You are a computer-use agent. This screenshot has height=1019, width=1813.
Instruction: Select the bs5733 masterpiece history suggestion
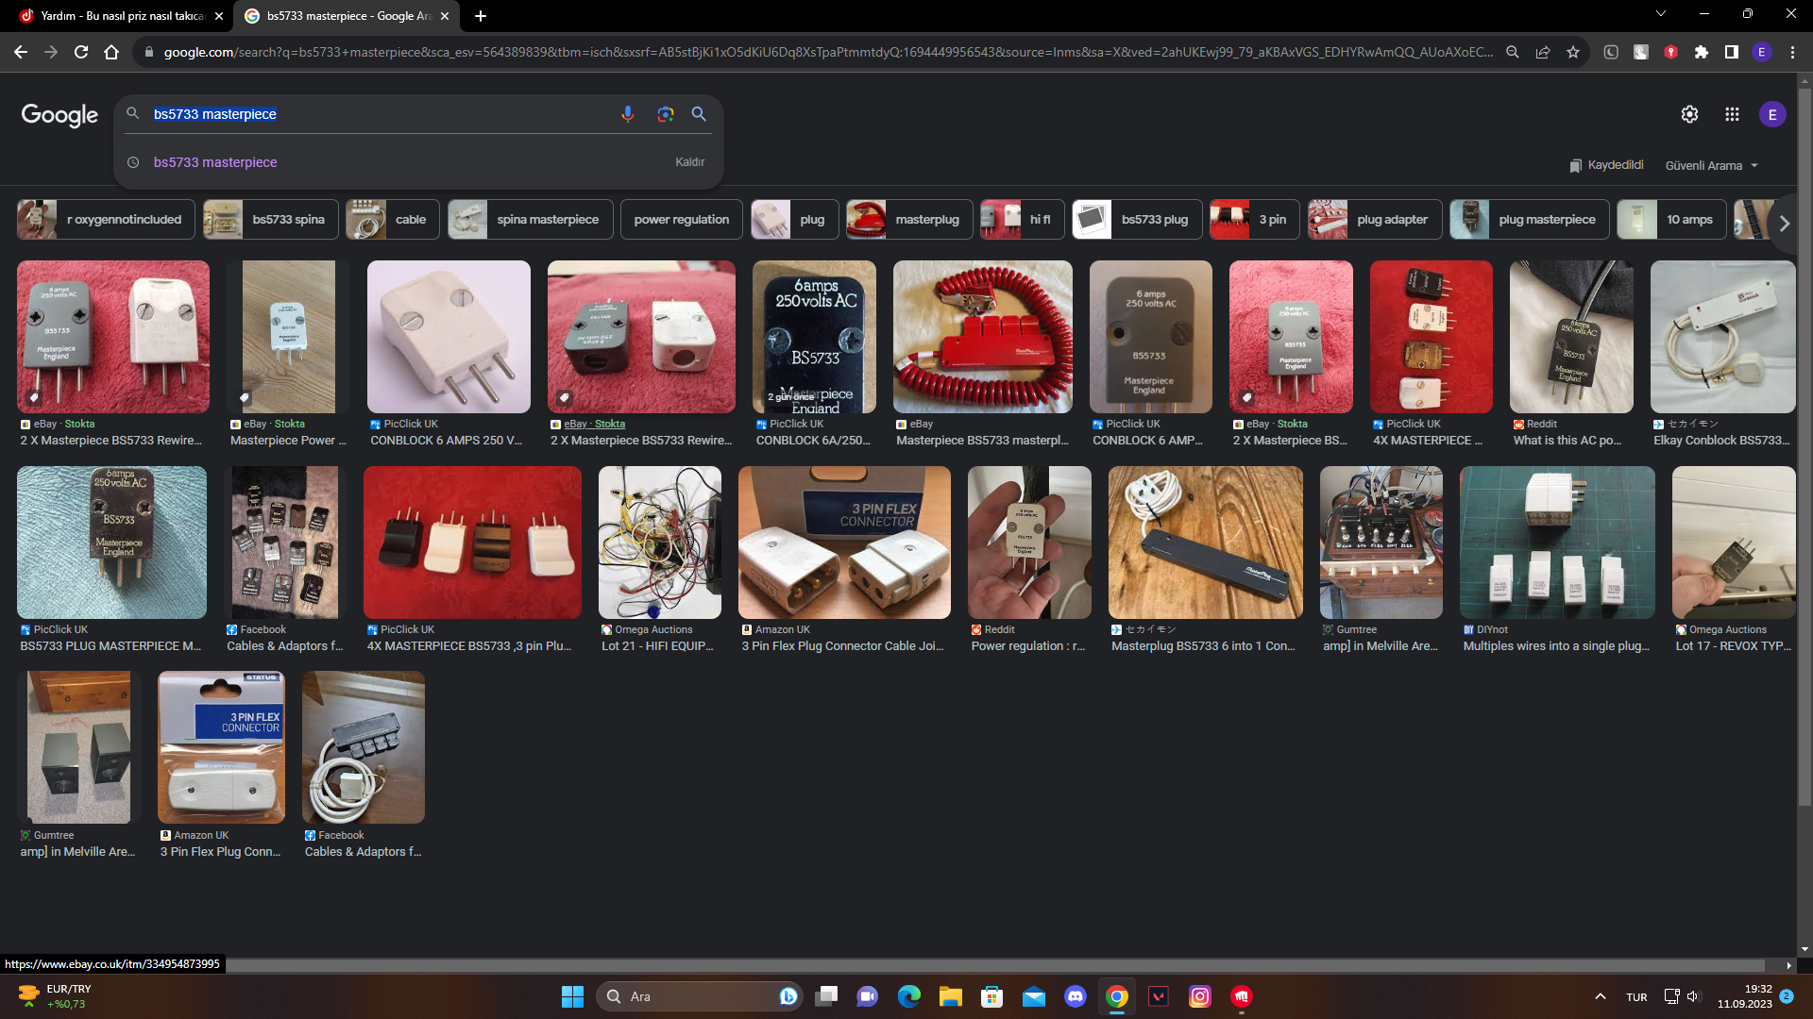[x=215, y=162]
